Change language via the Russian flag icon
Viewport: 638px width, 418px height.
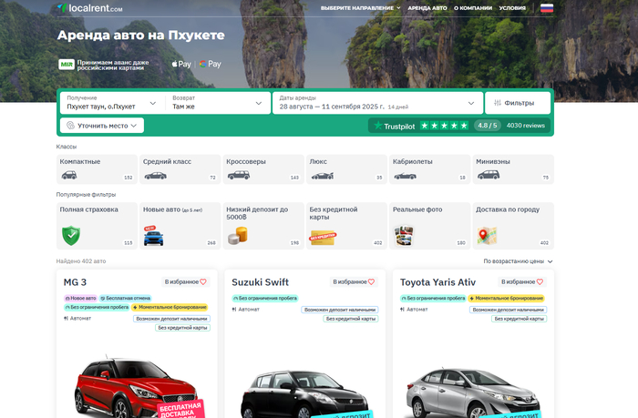(547, 8)
